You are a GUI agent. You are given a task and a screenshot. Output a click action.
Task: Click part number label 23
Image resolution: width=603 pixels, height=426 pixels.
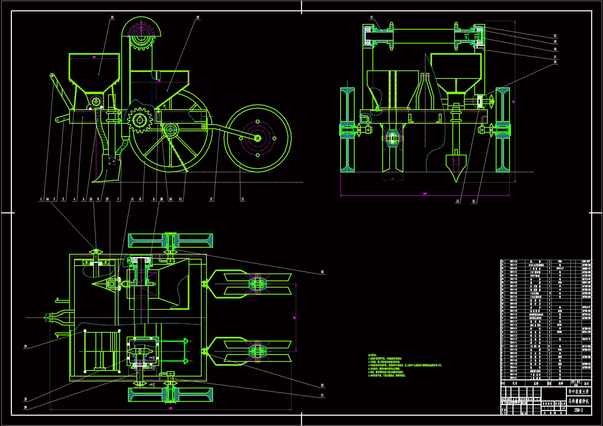[112, 18]
